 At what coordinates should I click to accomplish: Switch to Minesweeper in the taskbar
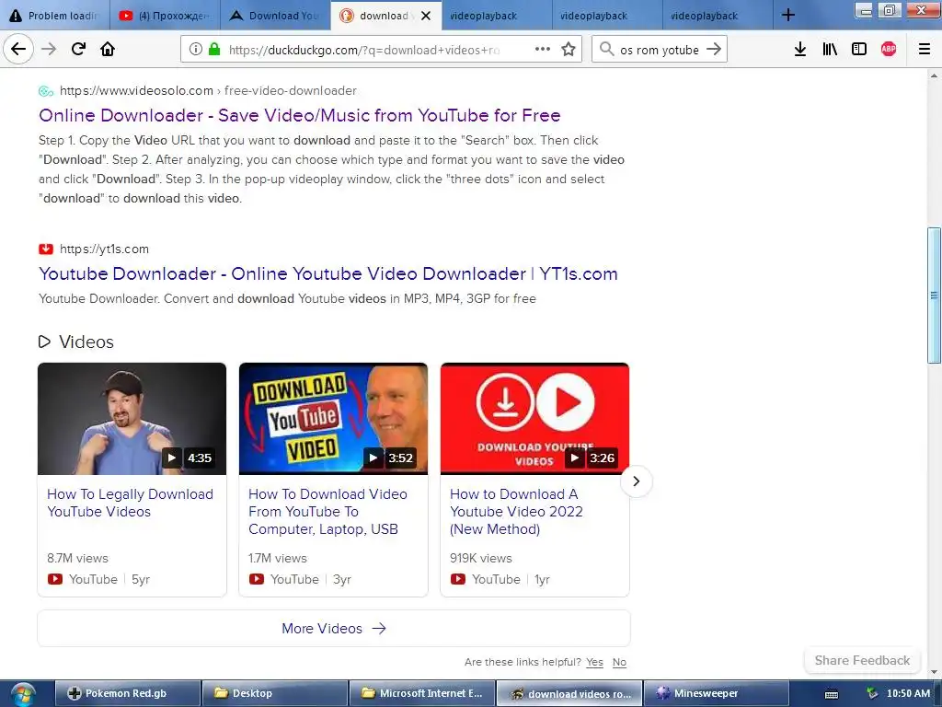pos(716,693)
